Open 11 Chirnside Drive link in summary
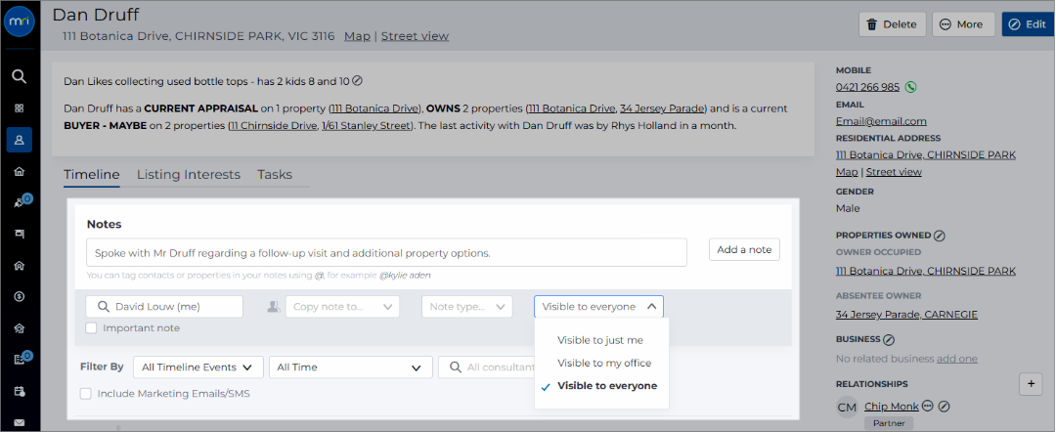The width and height of the screenshot is (1056, 432). [x=273, y=126]
